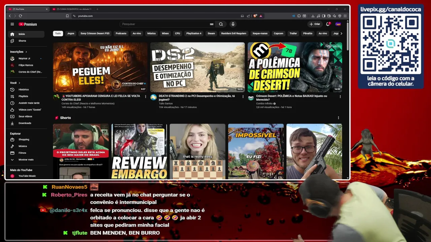431x242 pixels.
Task: Open Filipe Ramos subscription channel
Action: (x=26, y=65)
